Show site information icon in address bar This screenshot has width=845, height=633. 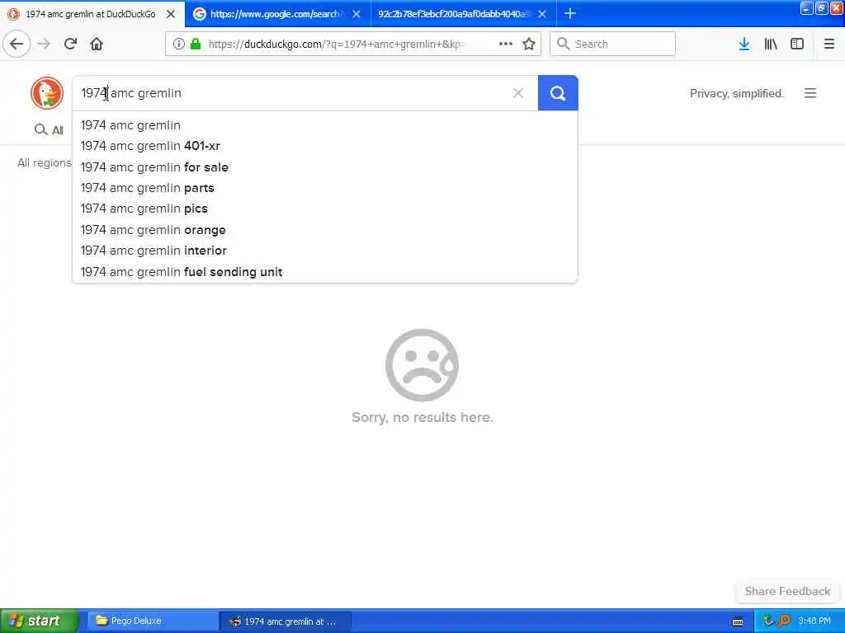[178, 45]
